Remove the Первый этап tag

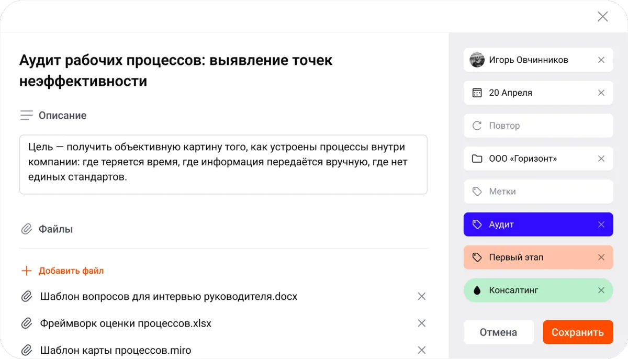point(601,257)
